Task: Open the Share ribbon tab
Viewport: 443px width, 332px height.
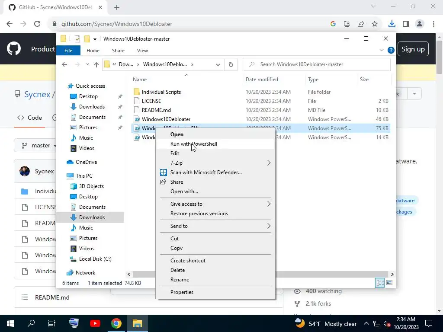Action: (118, 51)
